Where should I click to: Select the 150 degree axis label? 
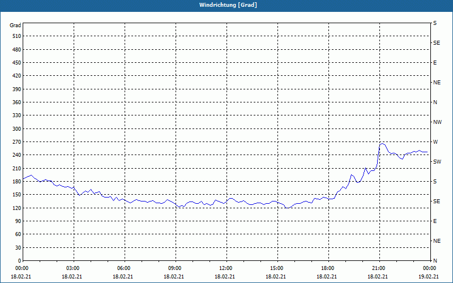tap(17, 195)
